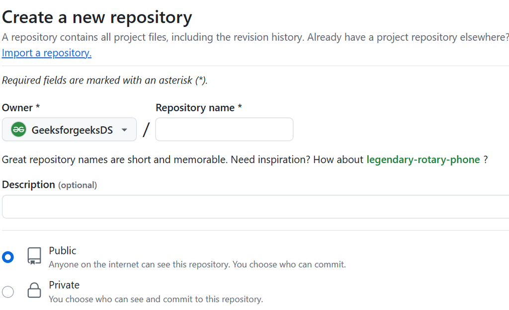The width and height of the screenshot is (509, 310).
Task: Click inside the Description input box
Action: 254,207
